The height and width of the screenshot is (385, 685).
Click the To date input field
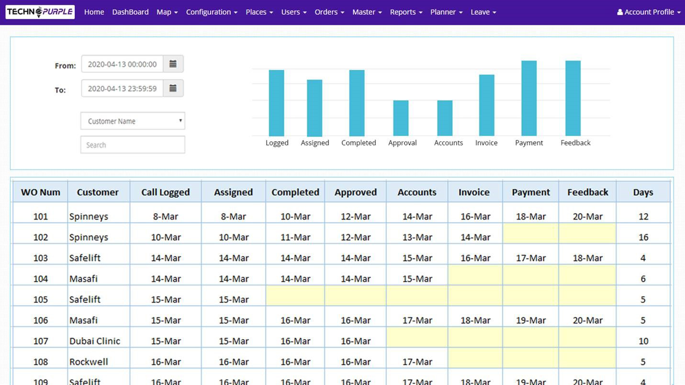(x=122, y=88)
